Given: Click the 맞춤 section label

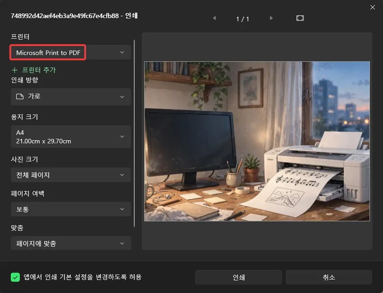Looking at the screenshot, I should click(x=17, y=228).
